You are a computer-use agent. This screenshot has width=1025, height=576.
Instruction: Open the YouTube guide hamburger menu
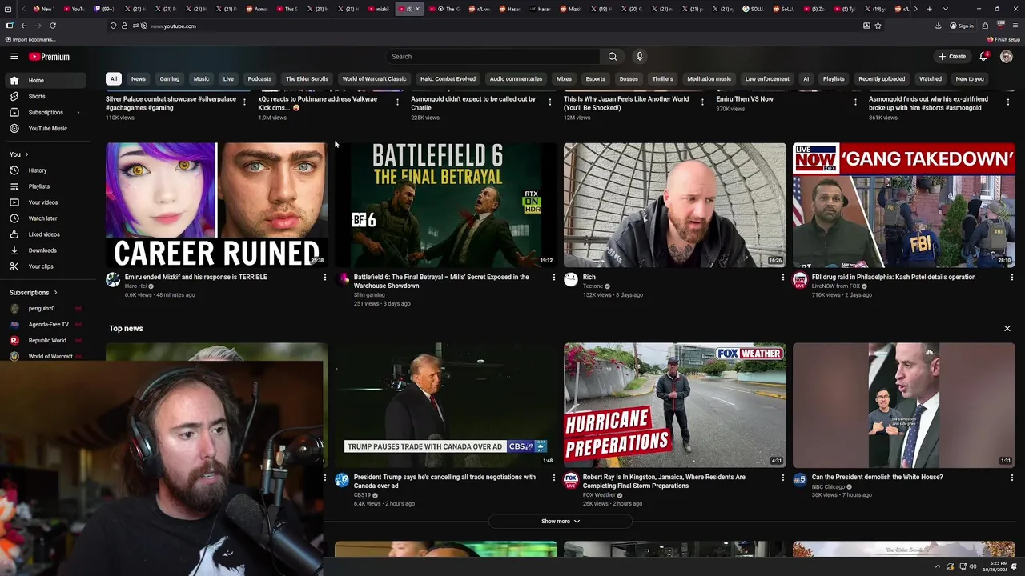(x=14, y=57)
